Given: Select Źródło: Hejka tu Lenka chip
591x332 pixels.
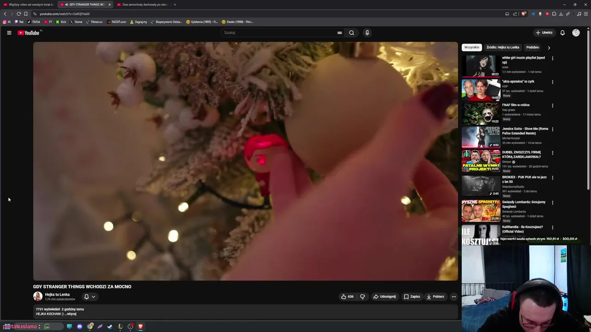Looking at the screenshot, I should [x=503, y=47].
